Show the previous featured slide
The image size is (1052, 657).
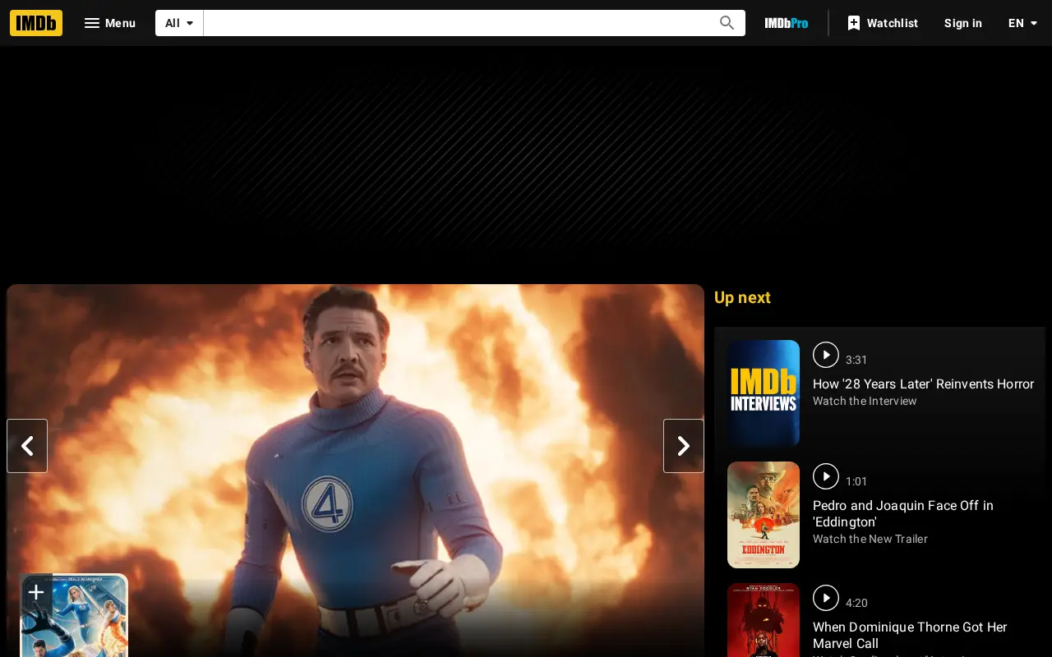point(27,446)
